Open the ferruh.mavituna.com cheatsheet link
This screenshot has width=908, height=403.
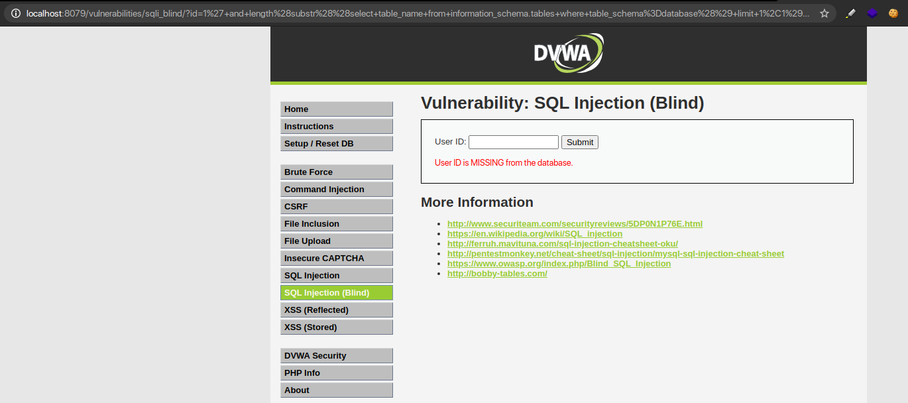563,244
